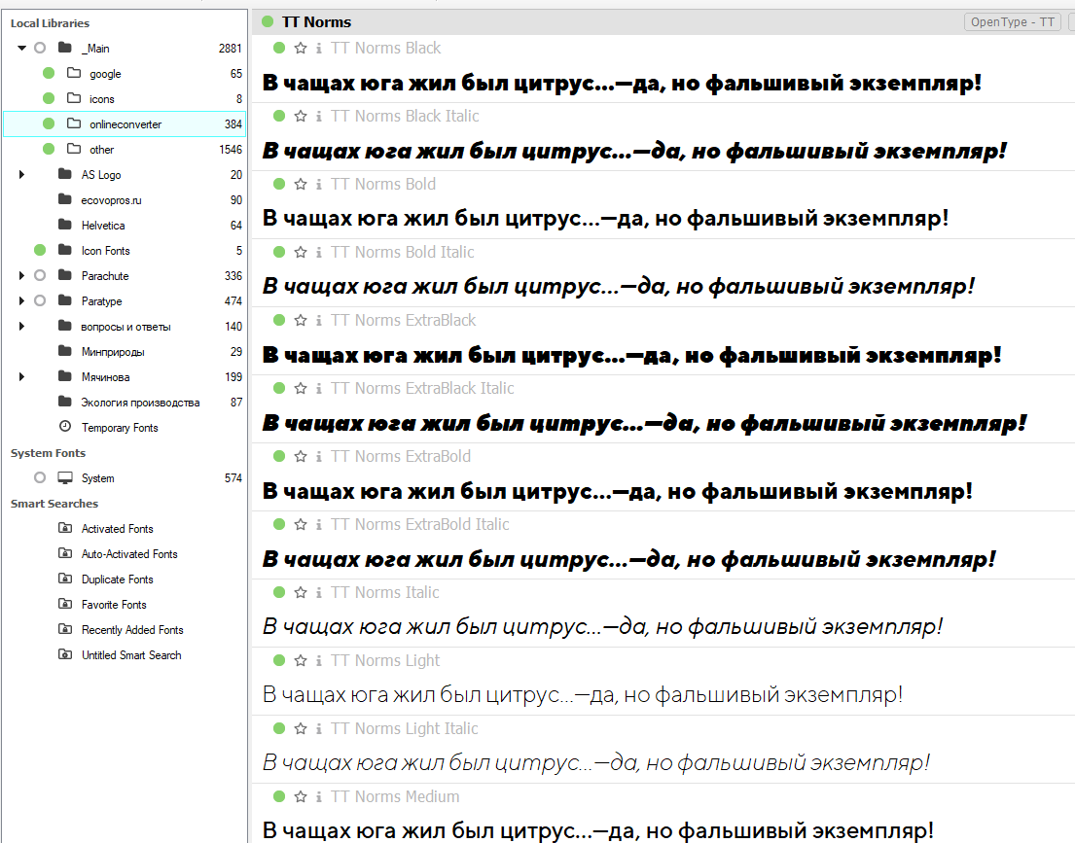The height and width of the screenshot is (843, 1075).
Task: Expand the Paratype folder
Action: tap(22, 300)
